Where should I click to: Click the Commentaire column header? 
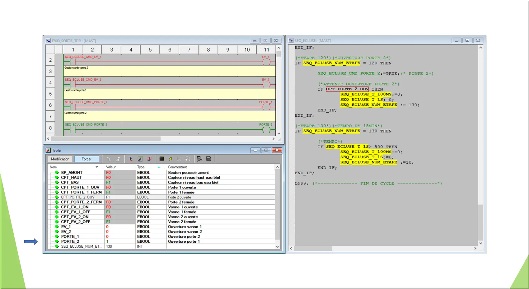tap(221, 167)
